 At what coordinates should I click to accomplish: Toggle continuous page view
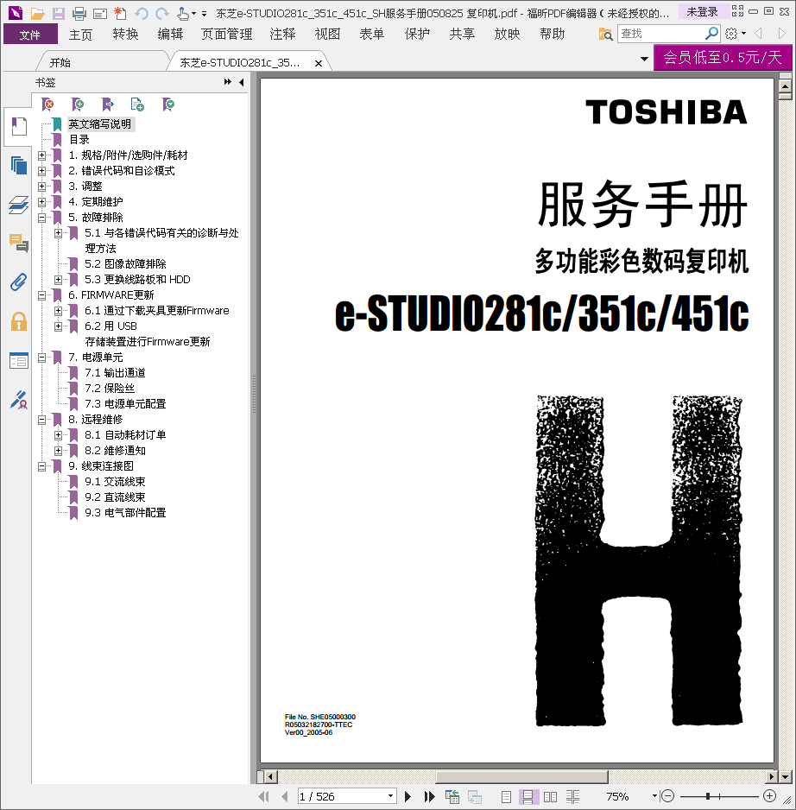pyautogui.click(x=528, y=796)
